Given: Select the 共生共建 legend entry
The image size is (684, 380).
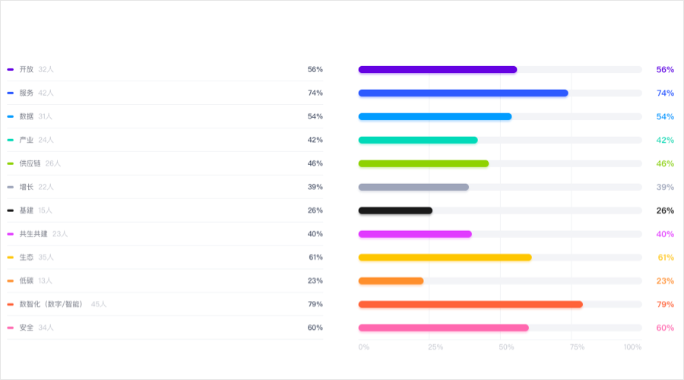Looking at the screenshot, I should (x=33, y=234).
